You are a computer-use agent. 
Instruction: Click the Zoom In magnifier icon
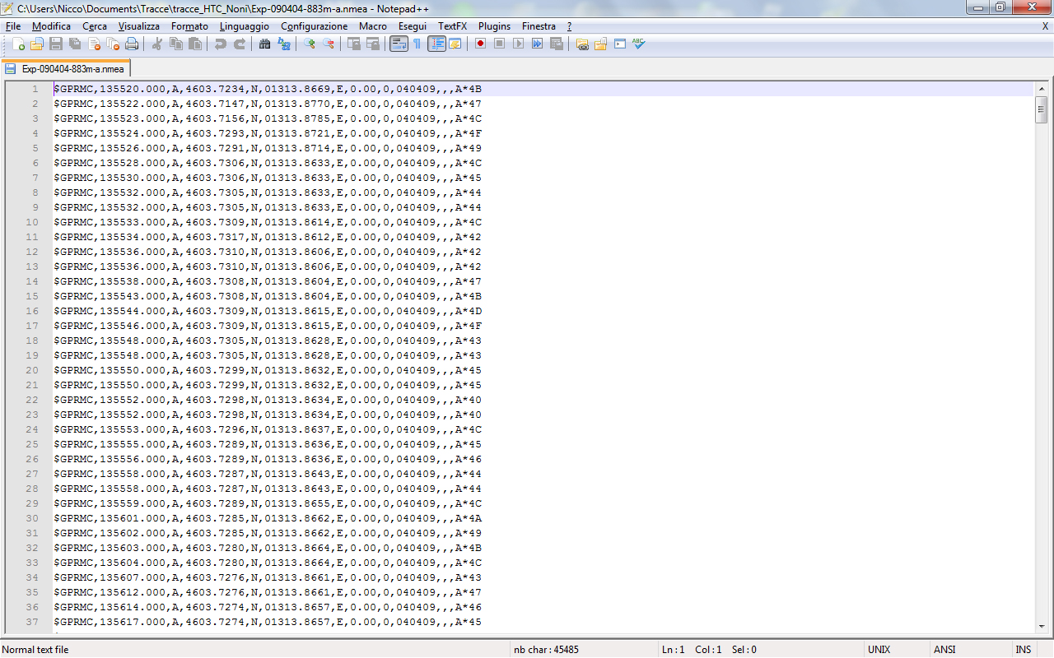[x=309, y=44]
